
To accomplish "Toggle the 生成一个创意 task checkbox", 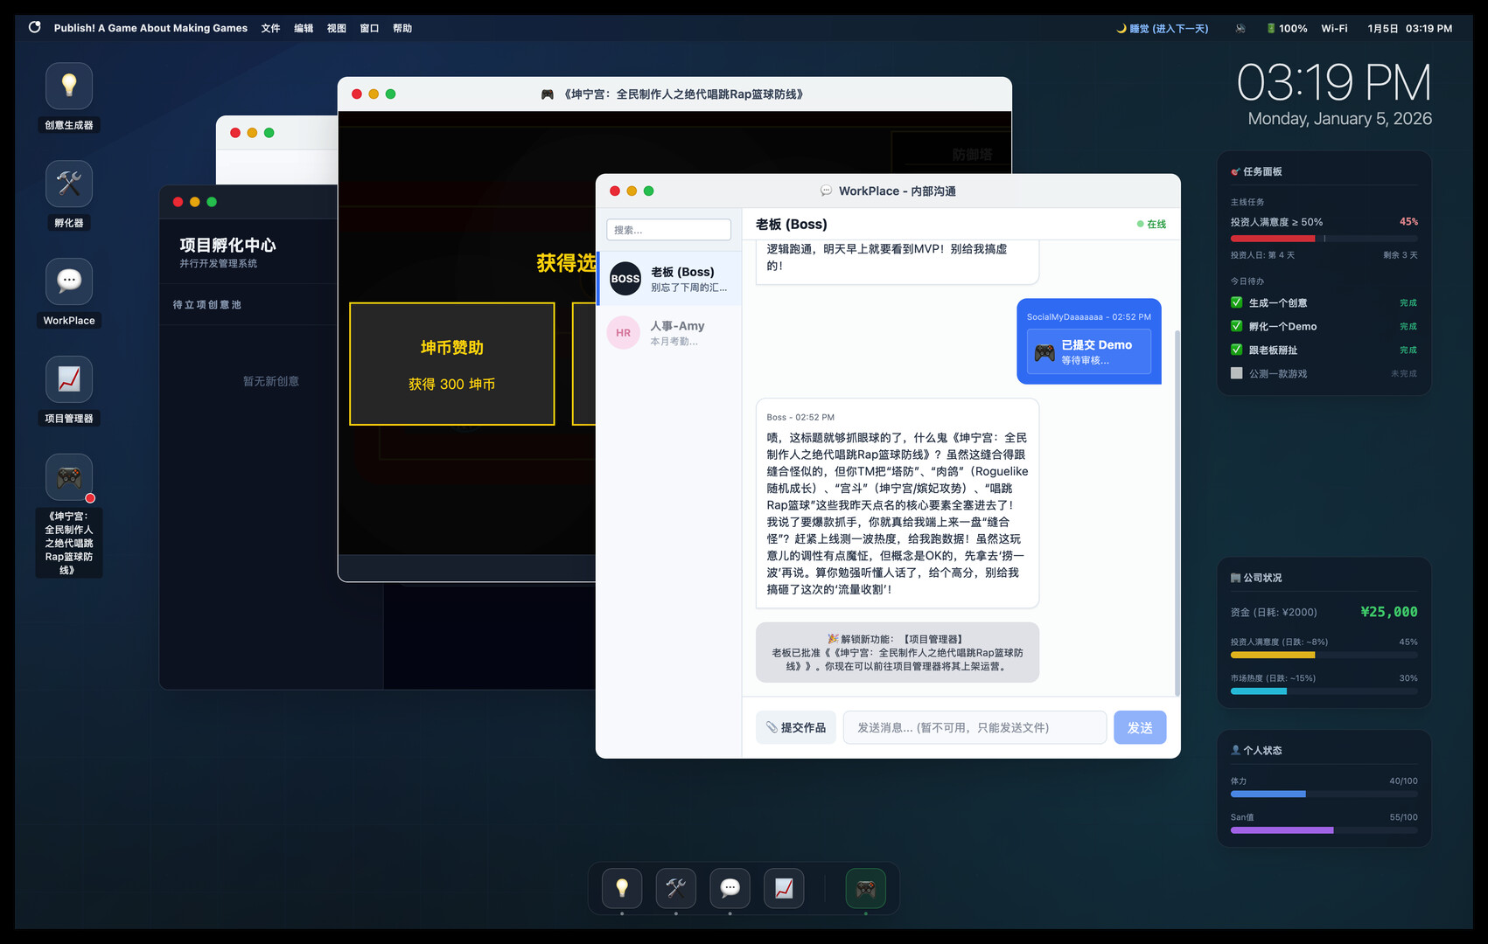I will click(1236, 302).
